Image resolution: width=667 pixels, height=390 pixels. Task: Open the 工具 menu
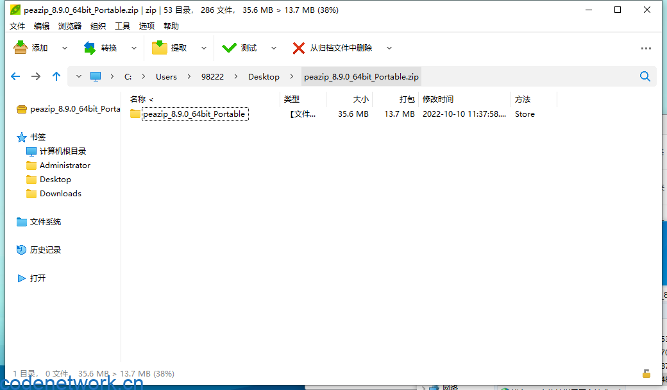pos(122,26)
